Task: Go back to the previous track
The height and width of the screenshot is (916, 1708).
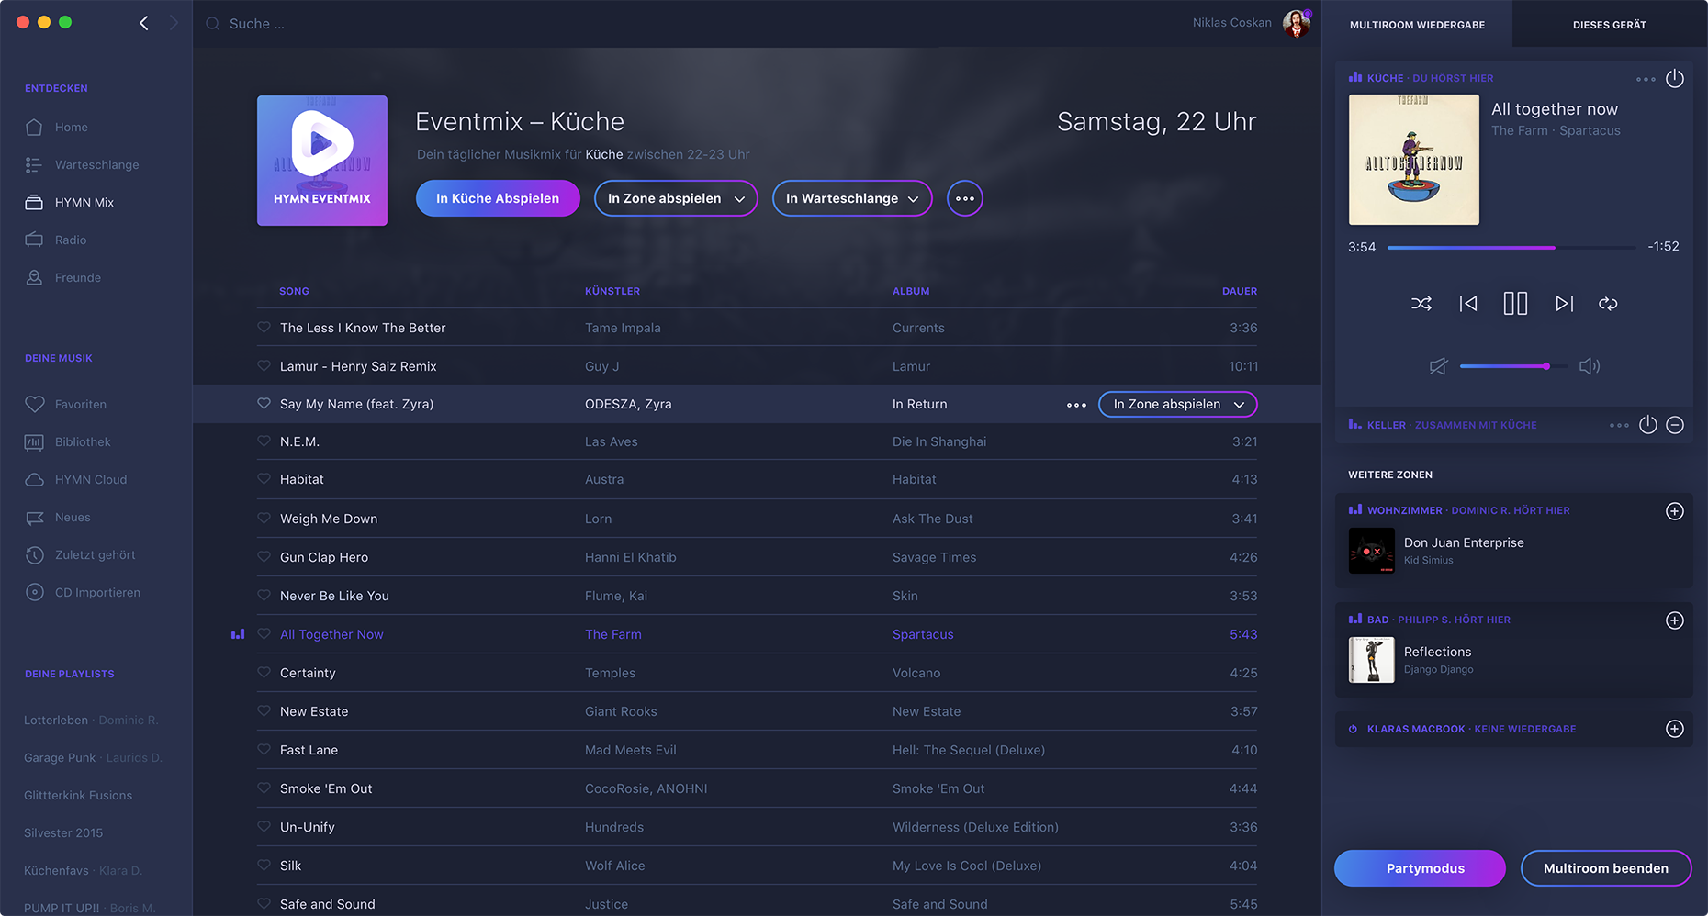Action: (1468, 304)
